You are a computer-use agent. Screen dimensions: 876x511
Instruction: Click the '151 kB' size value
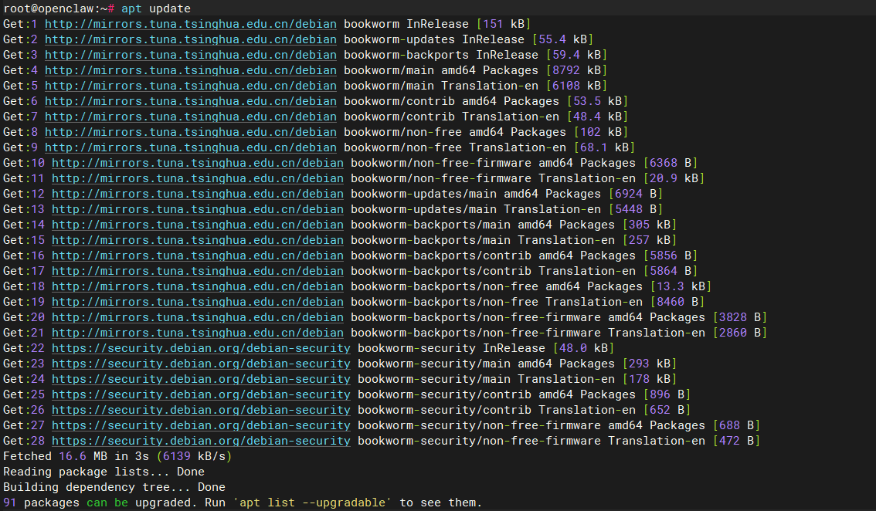pos(504,24)
